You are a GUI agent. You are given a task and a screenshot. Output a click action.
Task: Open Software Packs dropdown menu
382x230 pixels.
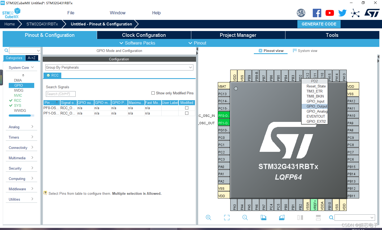click(137, 43)
